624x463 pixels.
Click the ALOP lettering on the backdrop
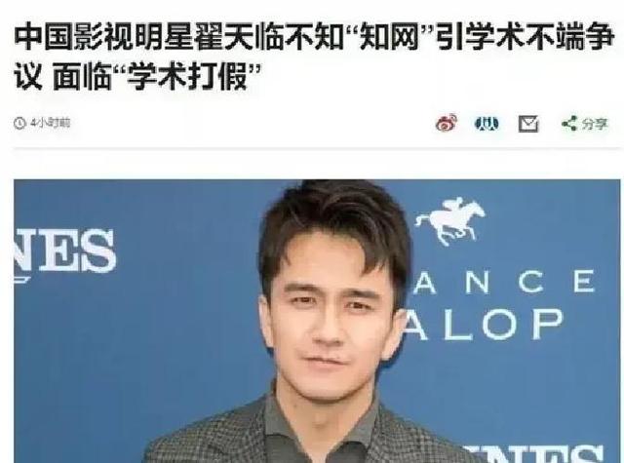coord(484,326)
